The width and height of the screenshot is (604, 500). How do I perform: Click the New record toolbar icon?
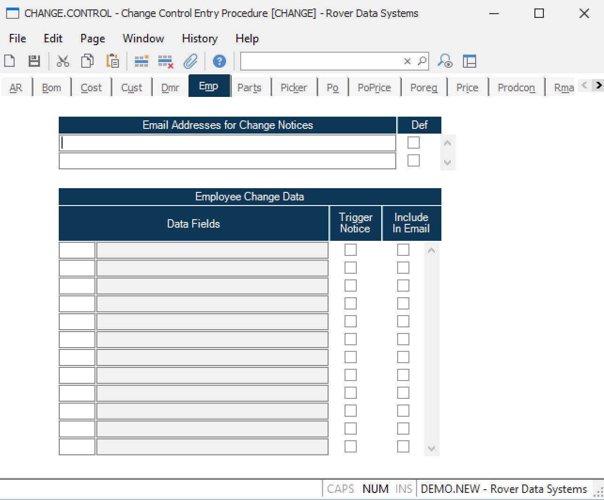[x=9, y=61]
